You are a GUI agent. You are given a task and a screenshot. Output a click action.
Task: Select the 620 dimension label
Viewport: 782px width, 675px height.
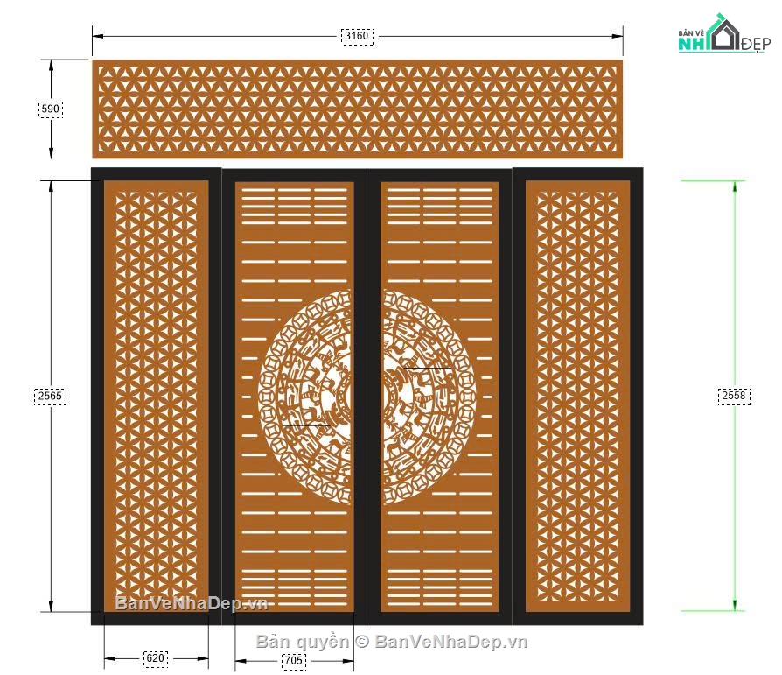pyautogui.click(x=157, y=657)
